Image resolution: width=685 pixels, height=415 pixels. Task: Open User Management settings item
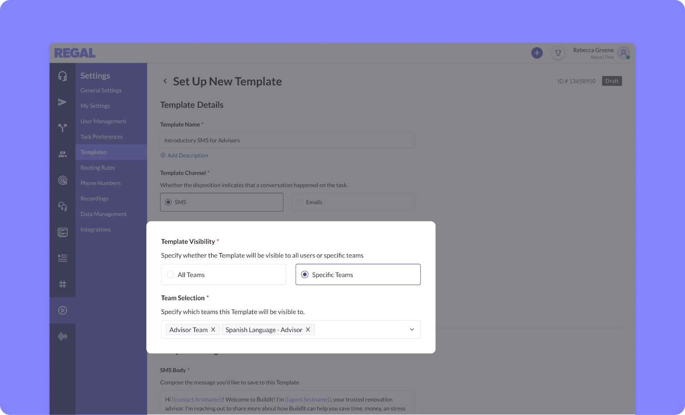[x=103, y=121]
